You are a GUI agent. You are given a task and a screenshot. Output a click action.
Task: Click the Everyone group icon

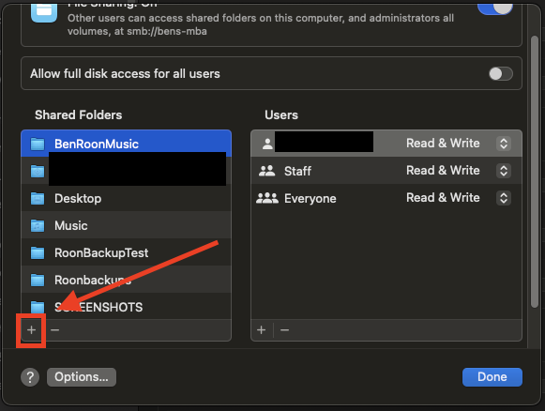point(267,198)
